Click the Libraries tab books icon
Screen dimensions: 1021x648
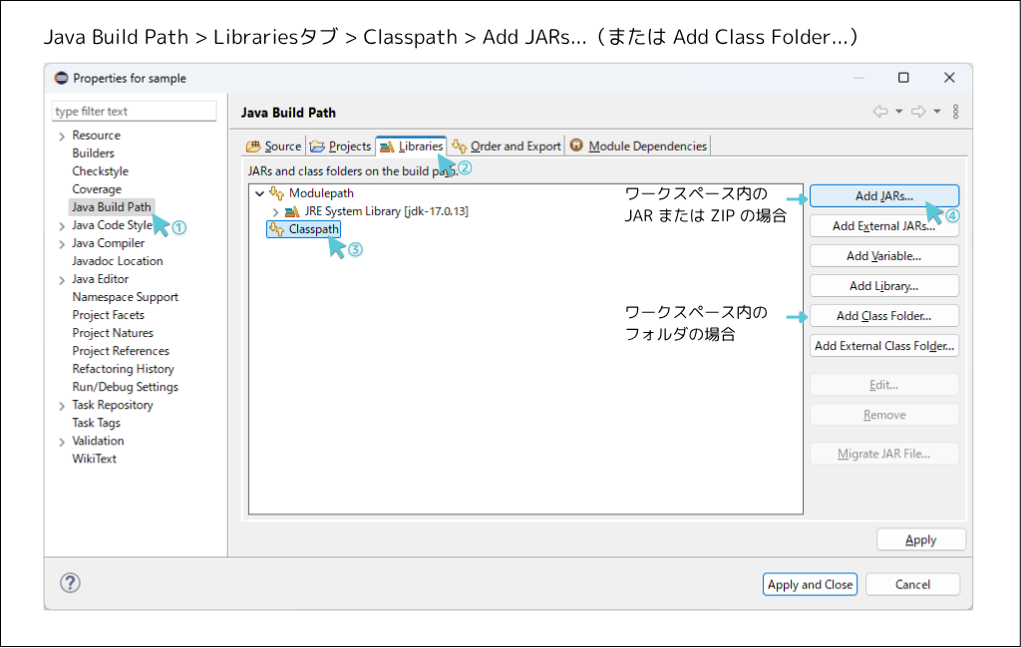[387, 147]
